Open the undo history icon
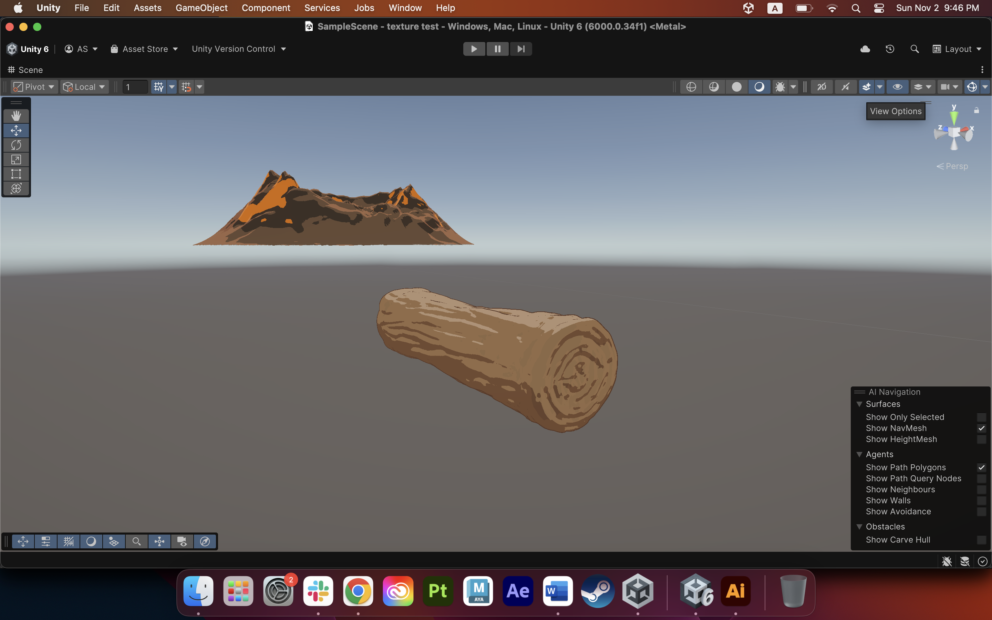Viewport: 992px width, 620px height. (x=889, y=49)
